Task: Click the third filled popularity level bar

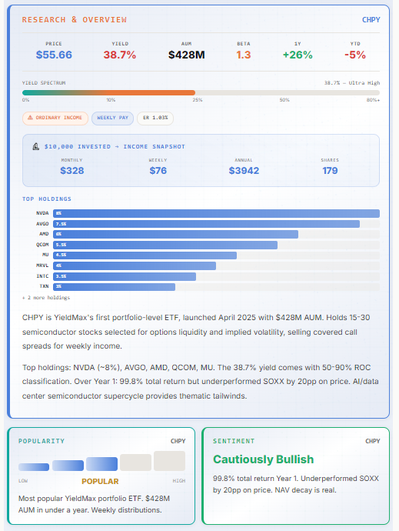Action: click(102, 464)
